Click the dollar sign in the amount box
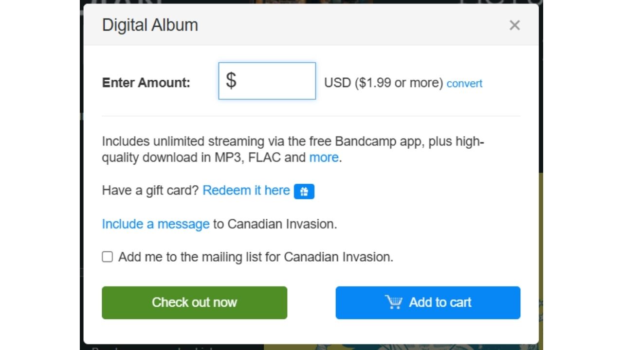 point(231,81)
